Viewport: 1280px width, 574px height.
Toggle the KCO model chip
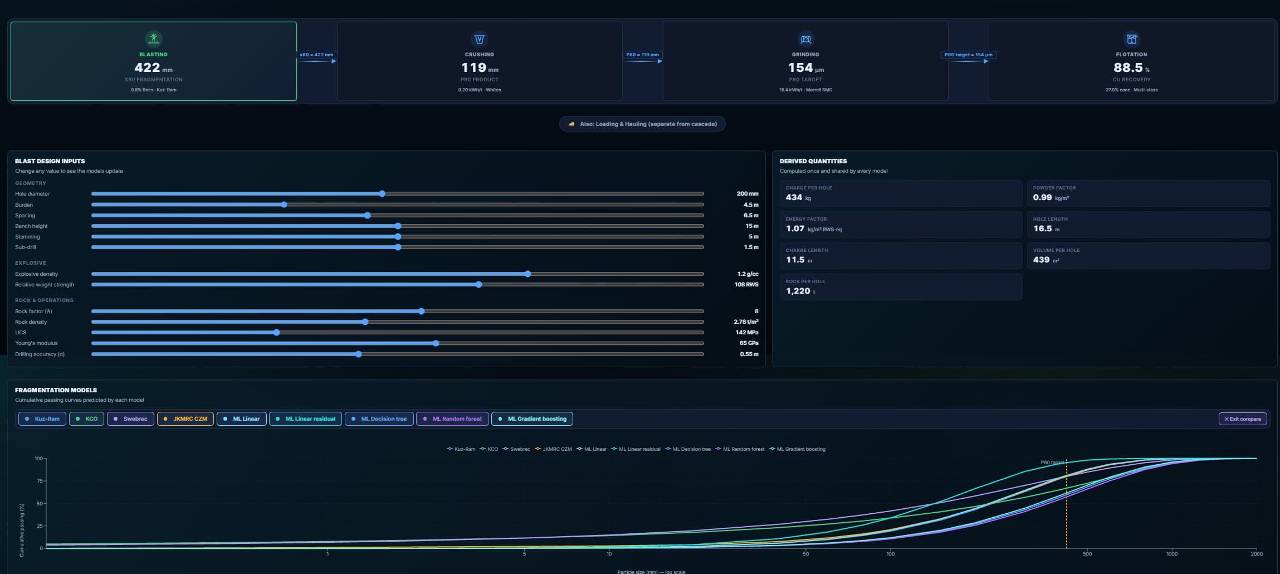[86, 419]
